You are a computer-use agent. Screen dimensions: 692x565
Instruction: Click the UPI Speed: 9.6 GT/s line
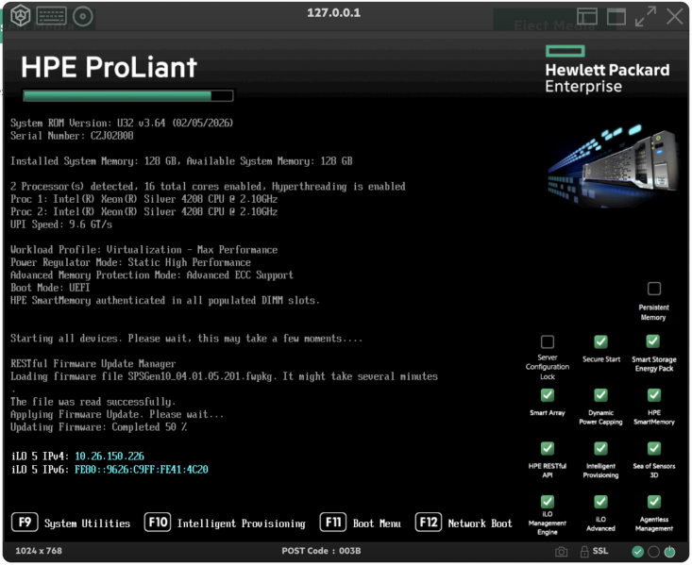click(61, 224)
